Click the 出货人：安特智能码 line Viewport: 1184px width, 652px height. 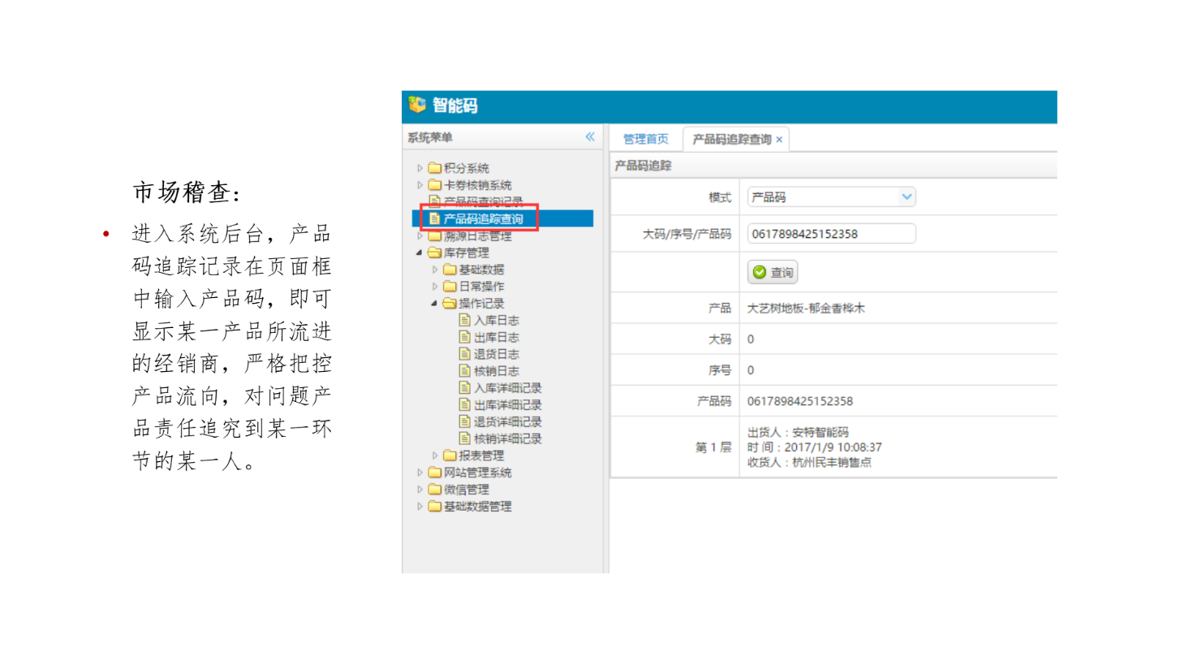tap(798, 432)
